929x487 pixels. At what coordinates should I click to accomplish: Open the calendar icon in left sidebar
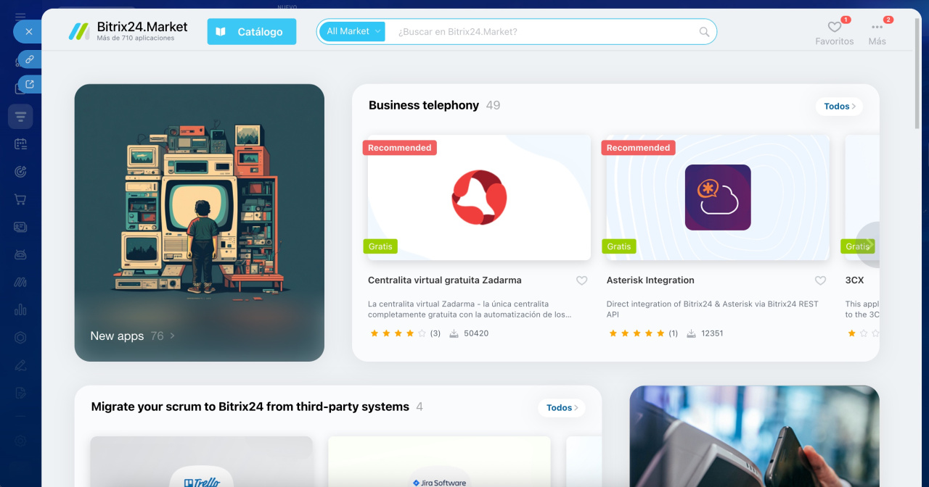20,144
